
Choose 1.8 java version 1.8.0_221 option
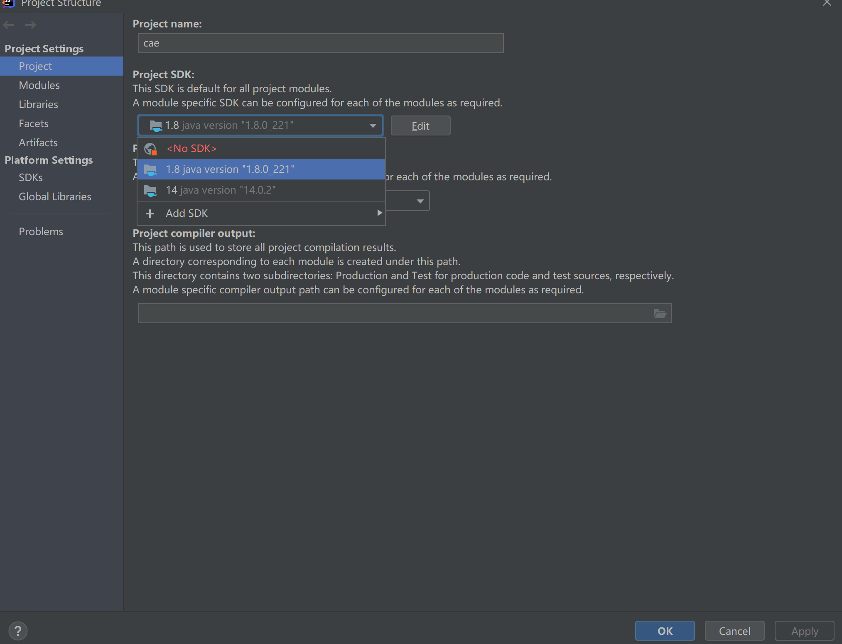[230, 170]
